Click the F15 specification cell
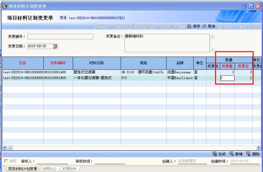Screen dimensions: 263x172 (x=143, y=78)
